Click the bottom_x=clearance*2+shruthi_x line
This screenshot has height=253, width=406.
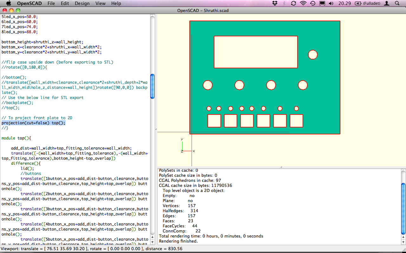[52, 47]
